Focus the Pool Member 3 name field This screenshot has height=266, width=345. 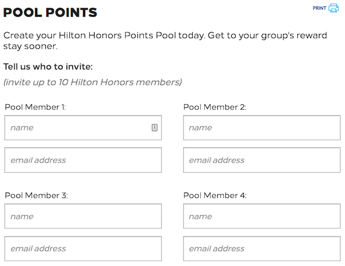coord(83,216)
